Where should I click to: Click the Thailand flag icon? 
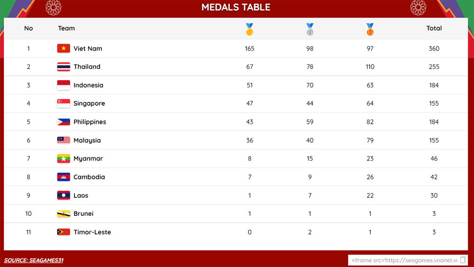coord(64,67)
